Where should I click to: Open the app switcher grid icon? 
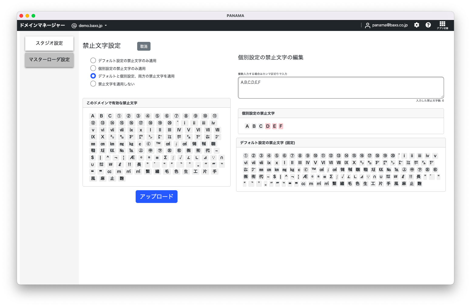point(442,24)
